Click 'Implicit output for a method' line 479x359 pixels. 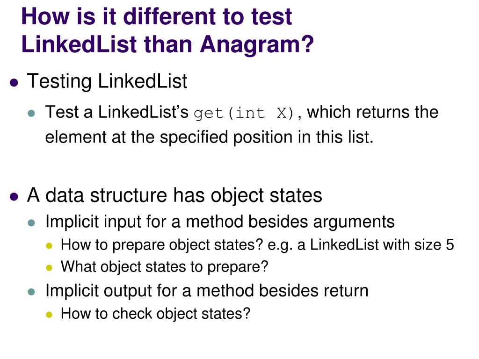pos(207,290)
